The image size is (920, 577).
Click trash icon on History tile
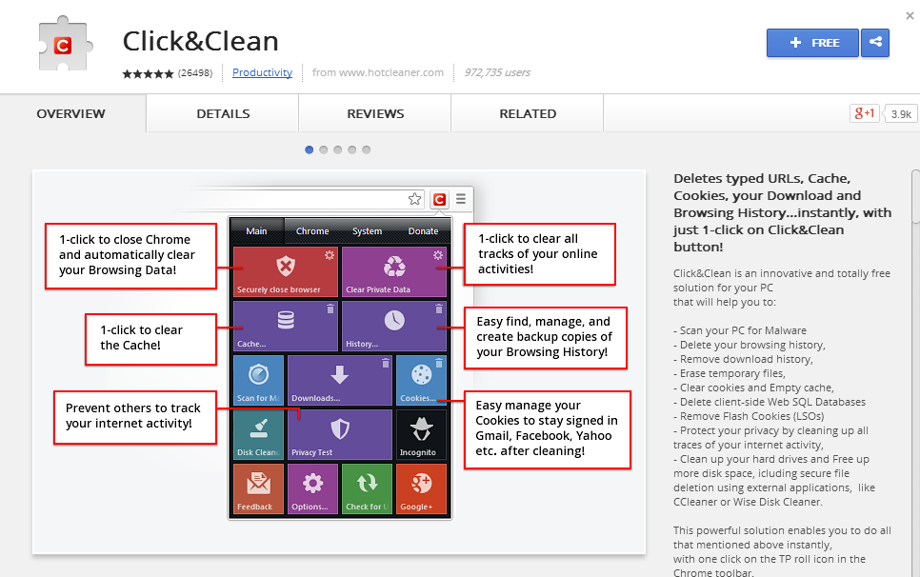pos(438,308)
